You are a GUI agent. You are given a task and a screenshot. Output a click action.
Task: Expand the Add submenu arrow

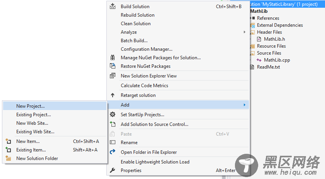(x=245, y=105)
